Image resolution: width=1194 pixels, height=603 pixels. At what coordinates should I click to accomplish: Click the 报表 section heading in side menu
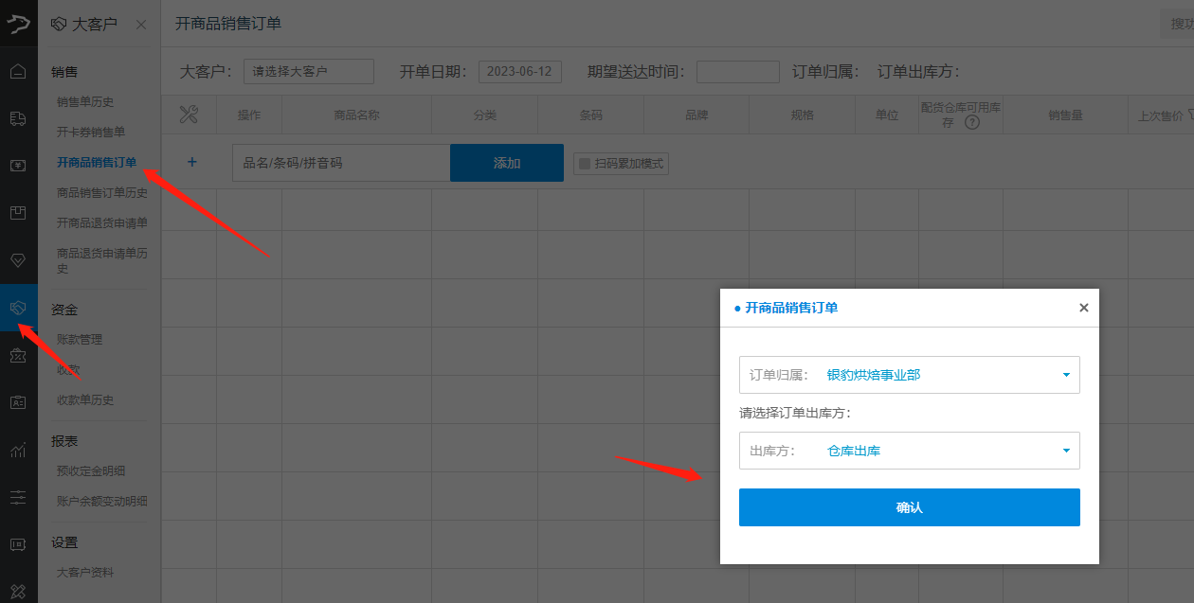pos(64,441)
